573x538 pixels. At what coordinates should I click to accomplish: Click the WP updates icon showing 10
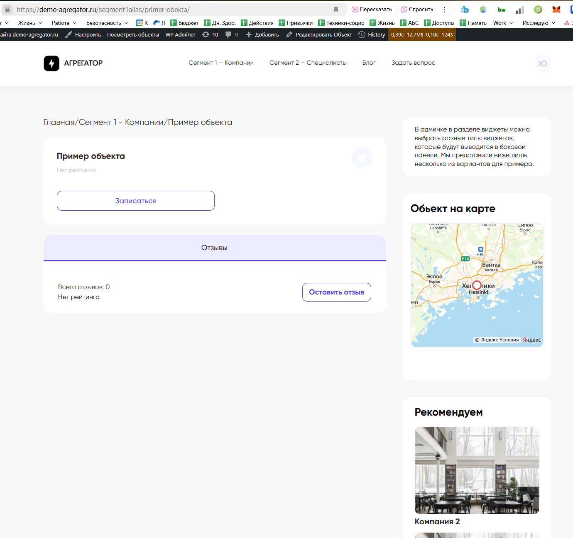pyautogui.click(x=210, y=34)
